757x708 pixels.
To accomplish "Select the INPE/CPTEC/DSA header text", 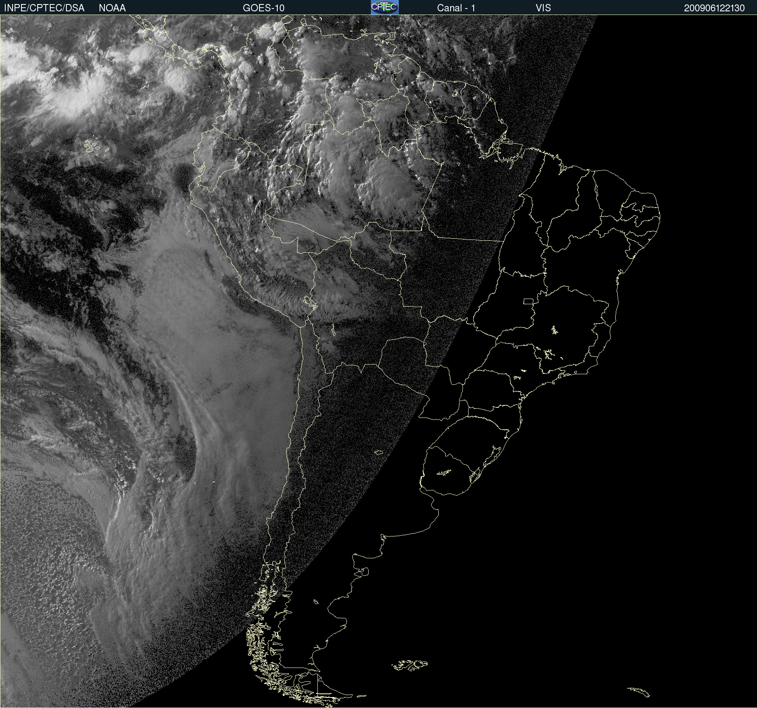I will tap(44, 8).
